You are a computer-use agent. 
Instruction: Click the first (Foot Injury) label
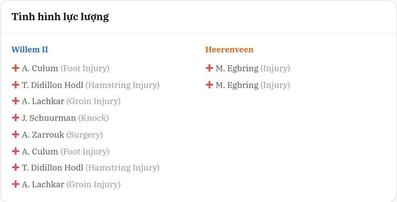[85, 69]
